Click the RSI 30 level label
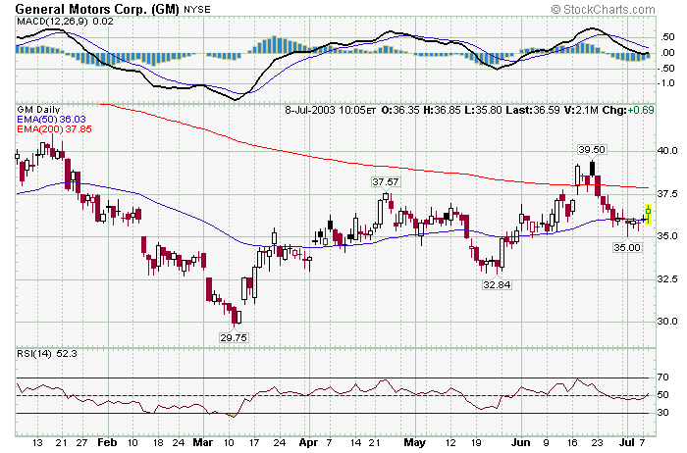 pyautogui.click(x=663, y=412)
